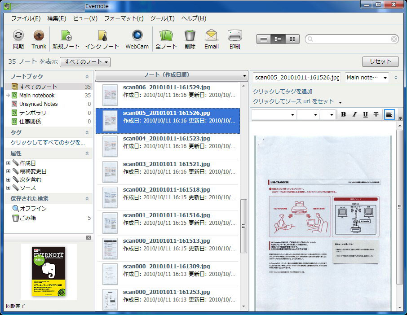Toggle bold formatting in the note editor

[343, 114]
